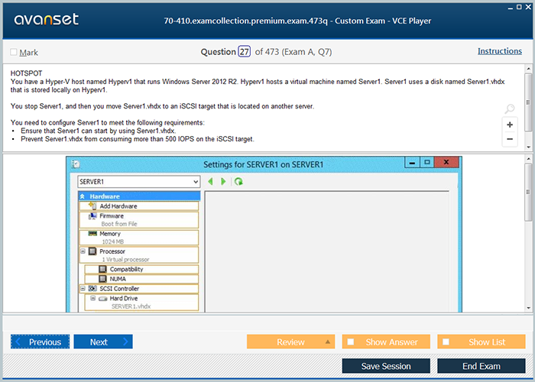
Task: Open the SERVER1 dropdown in Settings window
Action: 138,182
